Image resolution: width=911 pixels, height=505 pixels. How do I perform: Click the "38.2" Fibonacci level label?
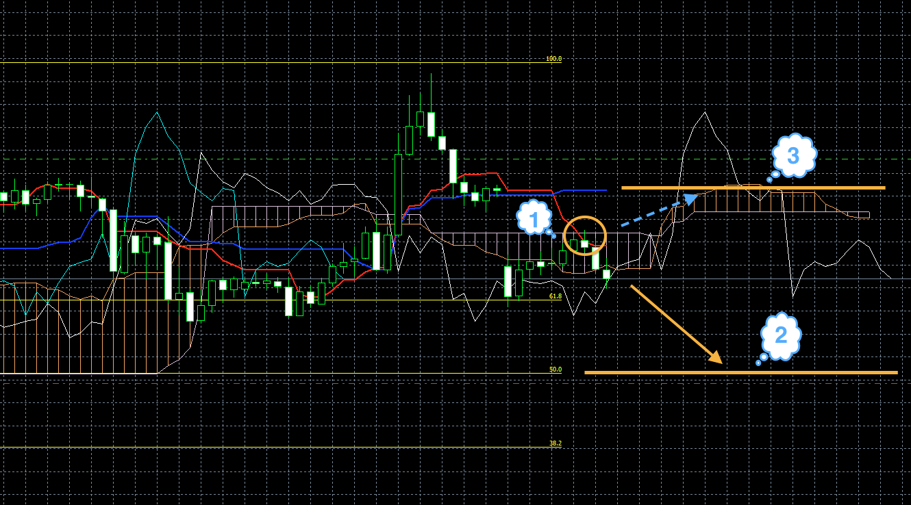click(556, 443)
